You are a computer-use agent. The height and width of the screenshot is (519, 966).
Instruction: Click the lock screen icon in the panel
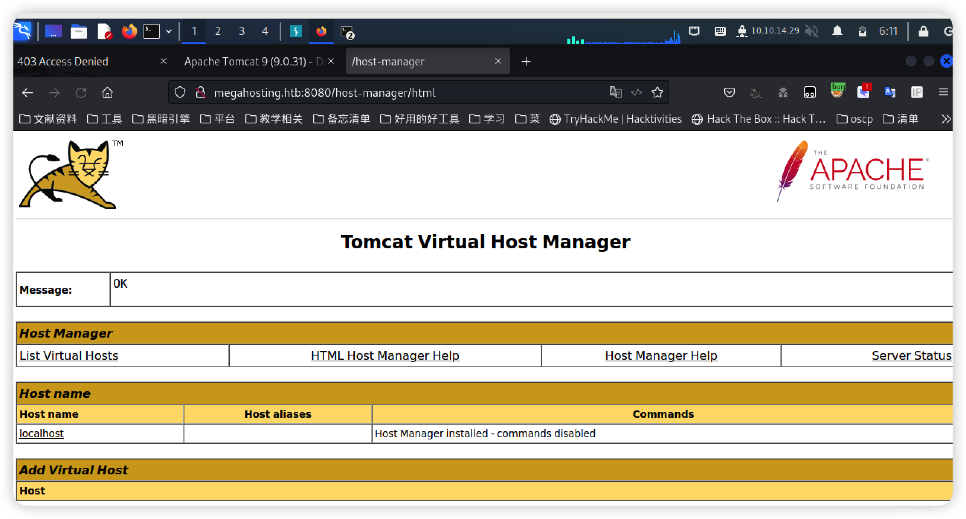(x=923, y=31)
